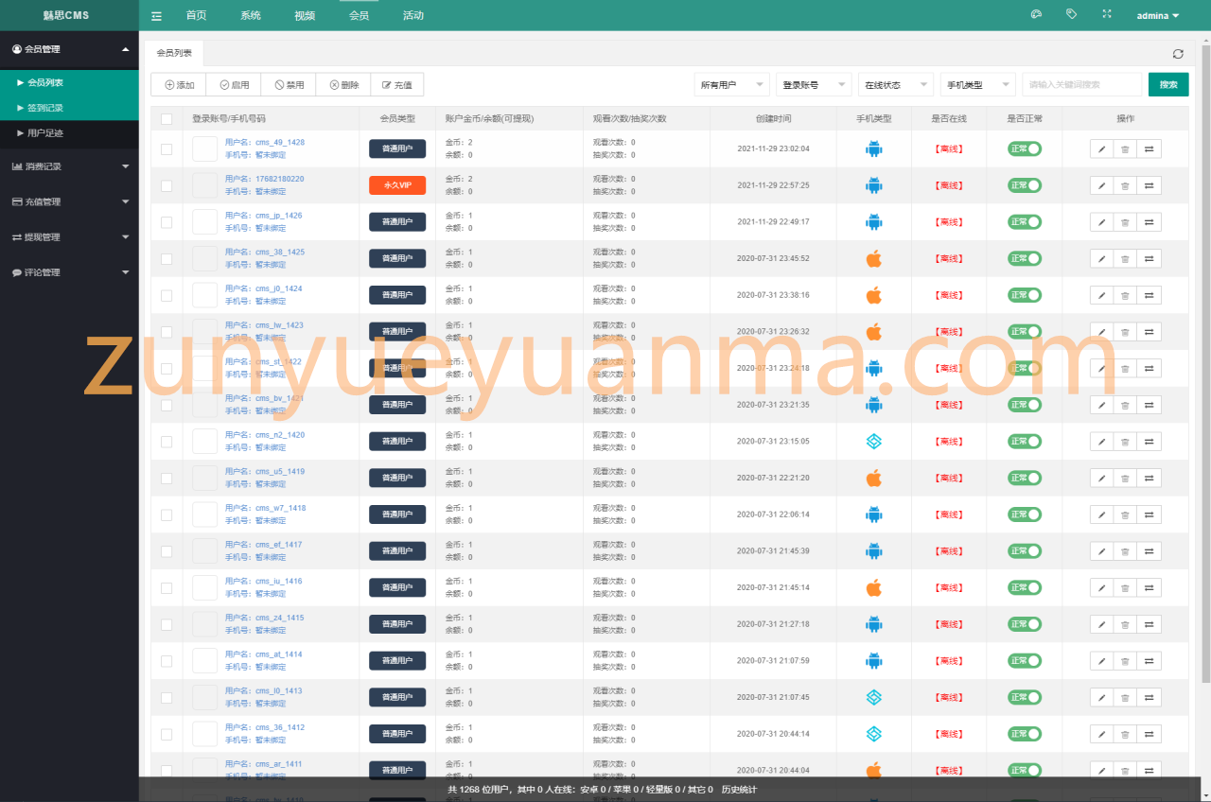Open 用户足迹 in the sidebar
The image size is (1211, 802).
point(69,133)
